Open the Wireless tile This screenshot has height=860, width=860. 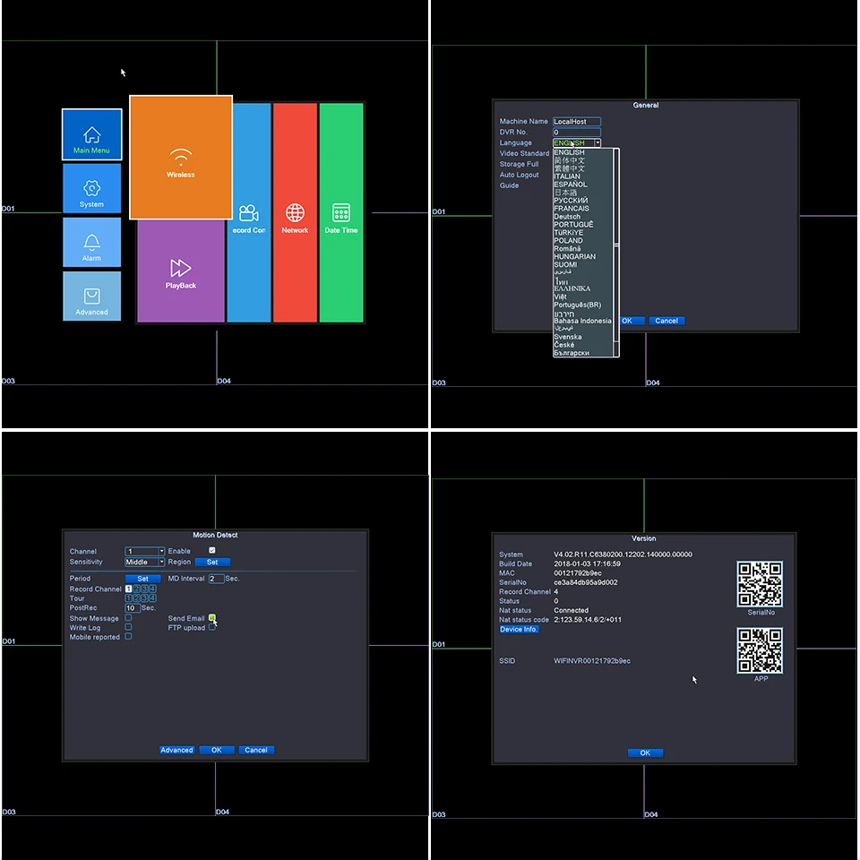[x=180, y=158]
